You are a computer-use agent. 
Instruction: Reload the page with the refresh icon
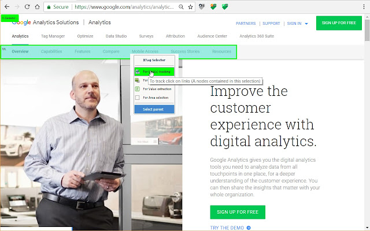tap(27, 7)
